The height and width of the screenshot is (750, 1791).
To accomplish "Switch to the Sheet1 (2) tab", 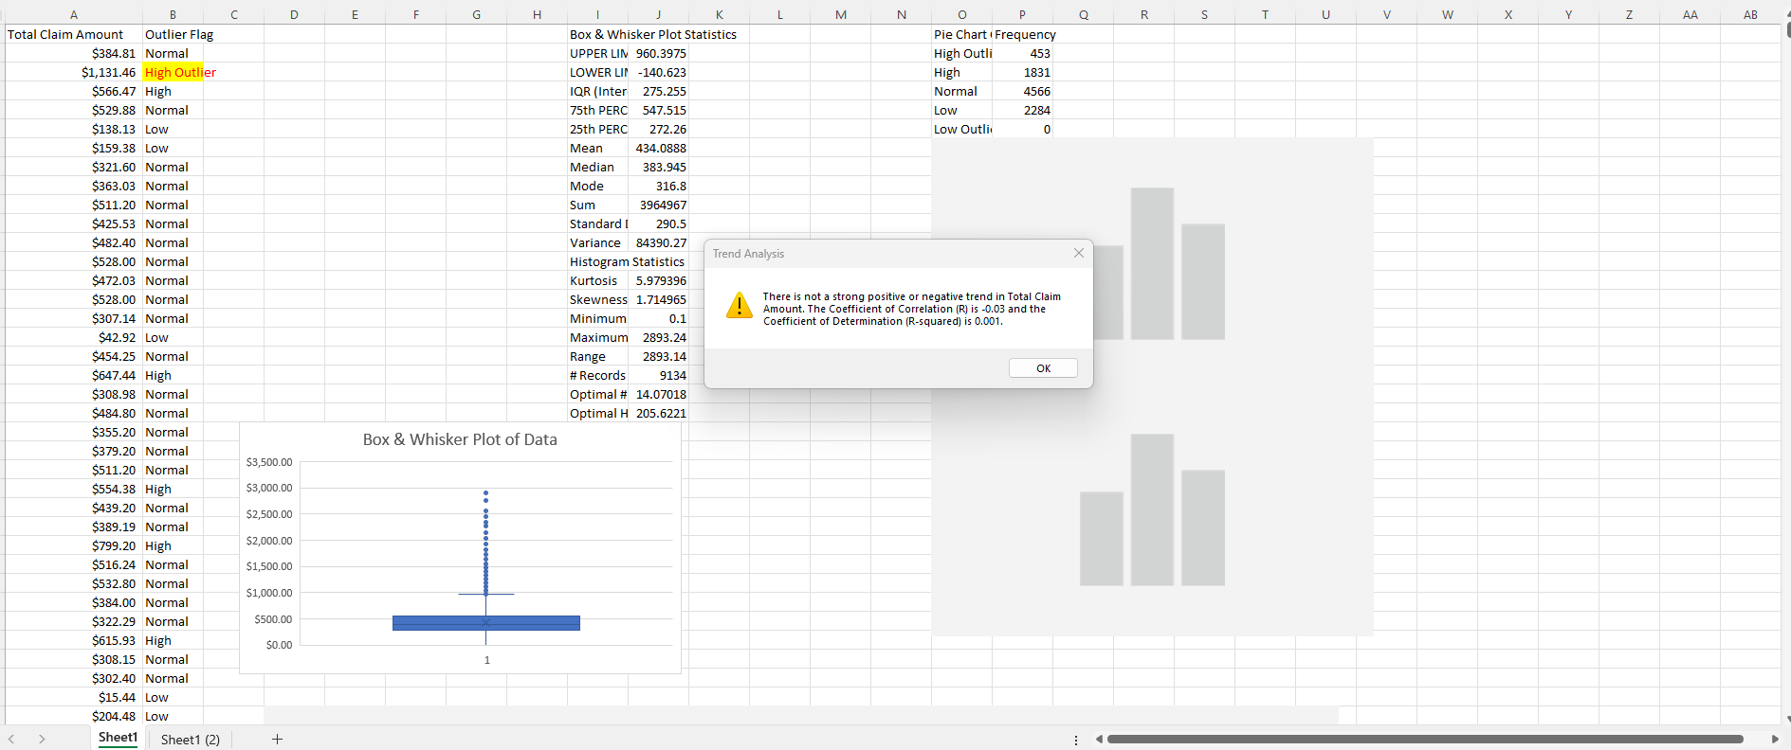I will pos(190,739).
